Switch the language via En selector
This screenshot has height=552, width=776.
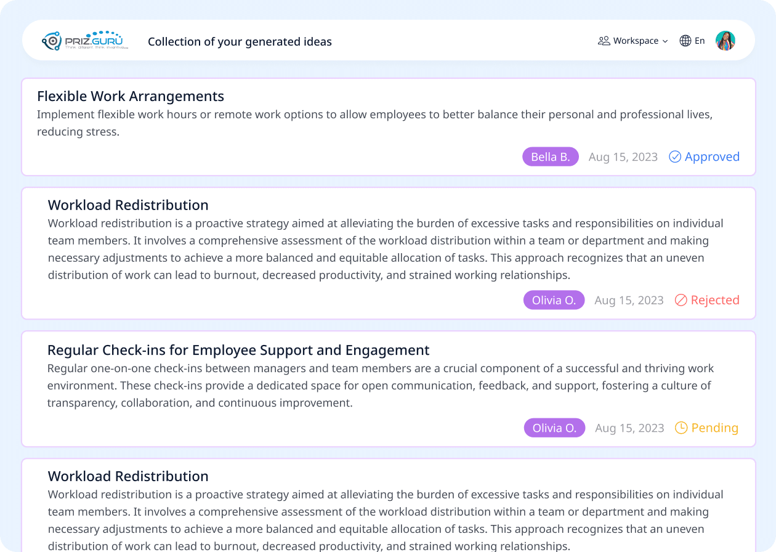point(692,41)
